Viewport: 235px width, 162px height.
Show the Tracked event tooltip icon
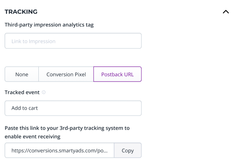[43, 93]
